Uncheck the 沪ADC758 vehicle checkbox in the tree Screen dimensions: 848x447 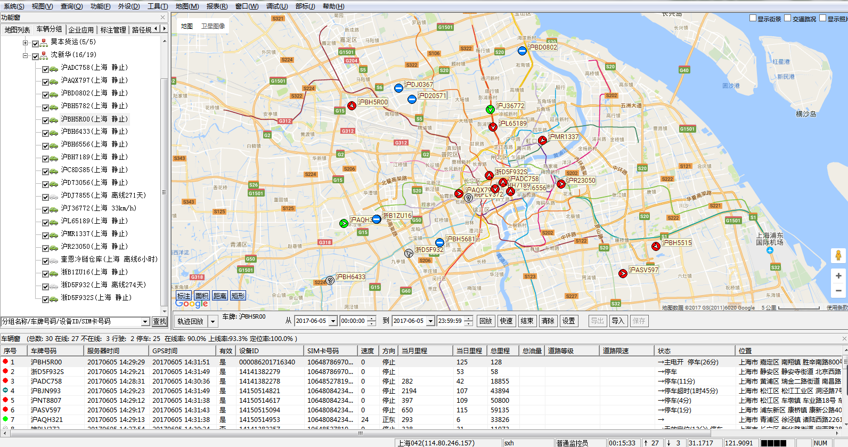coord(46,69)
